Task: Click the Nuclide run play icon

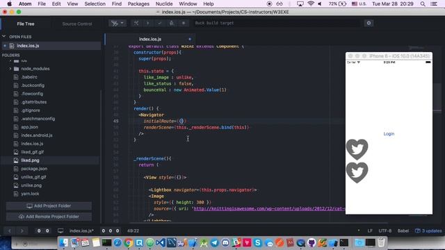Action: coord(148,23)
